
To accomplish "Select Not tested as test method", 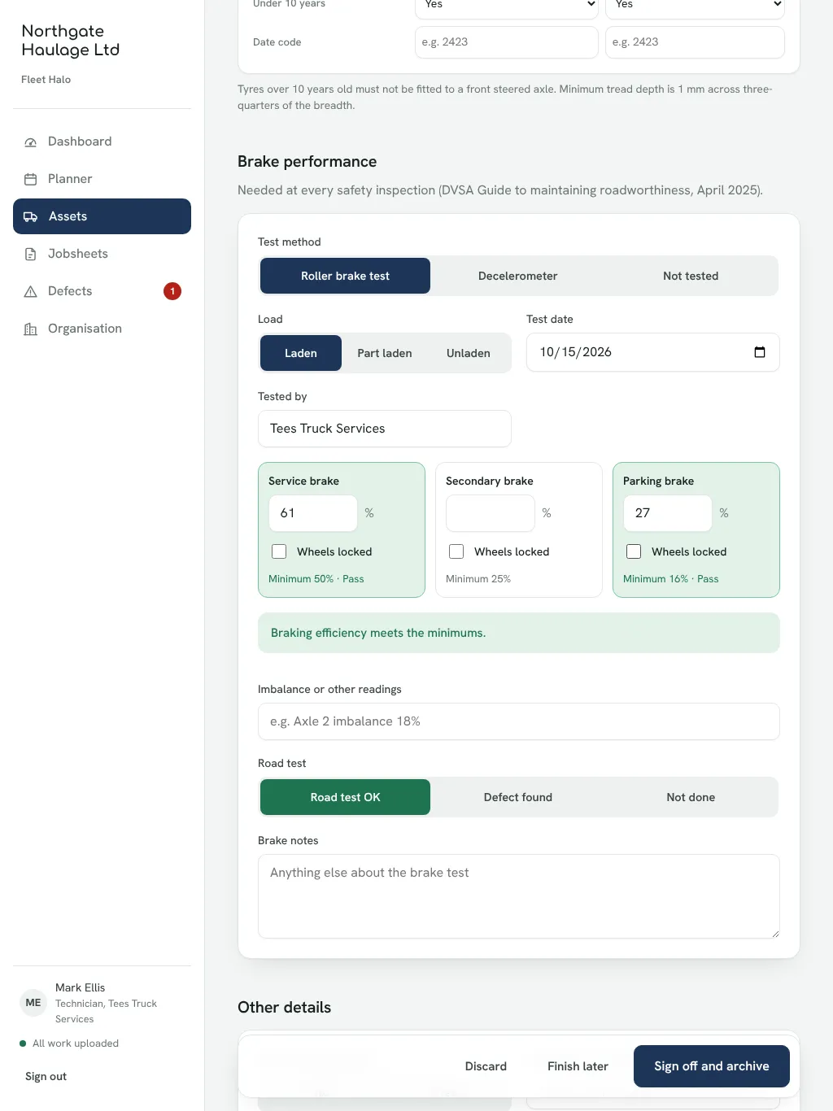I will [691, 276].
